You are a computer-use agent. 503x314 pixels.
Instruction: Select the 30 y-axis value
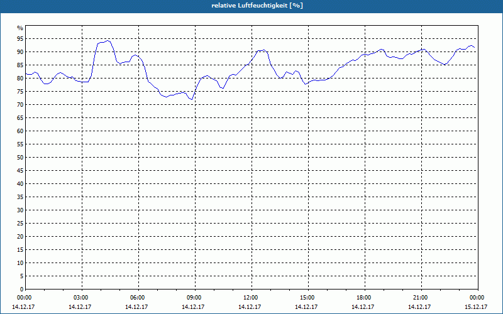(20, 210)
